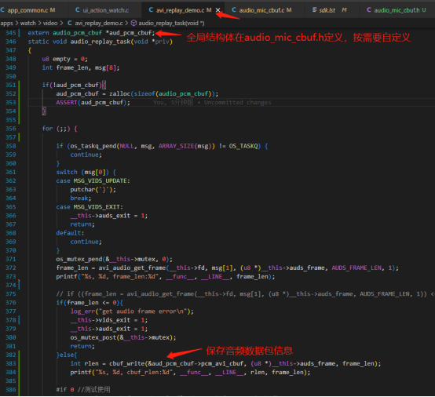
Task: Click 'case MSG_VIDS_EXIT:' on line 365
Action: [x=90, y=207]
